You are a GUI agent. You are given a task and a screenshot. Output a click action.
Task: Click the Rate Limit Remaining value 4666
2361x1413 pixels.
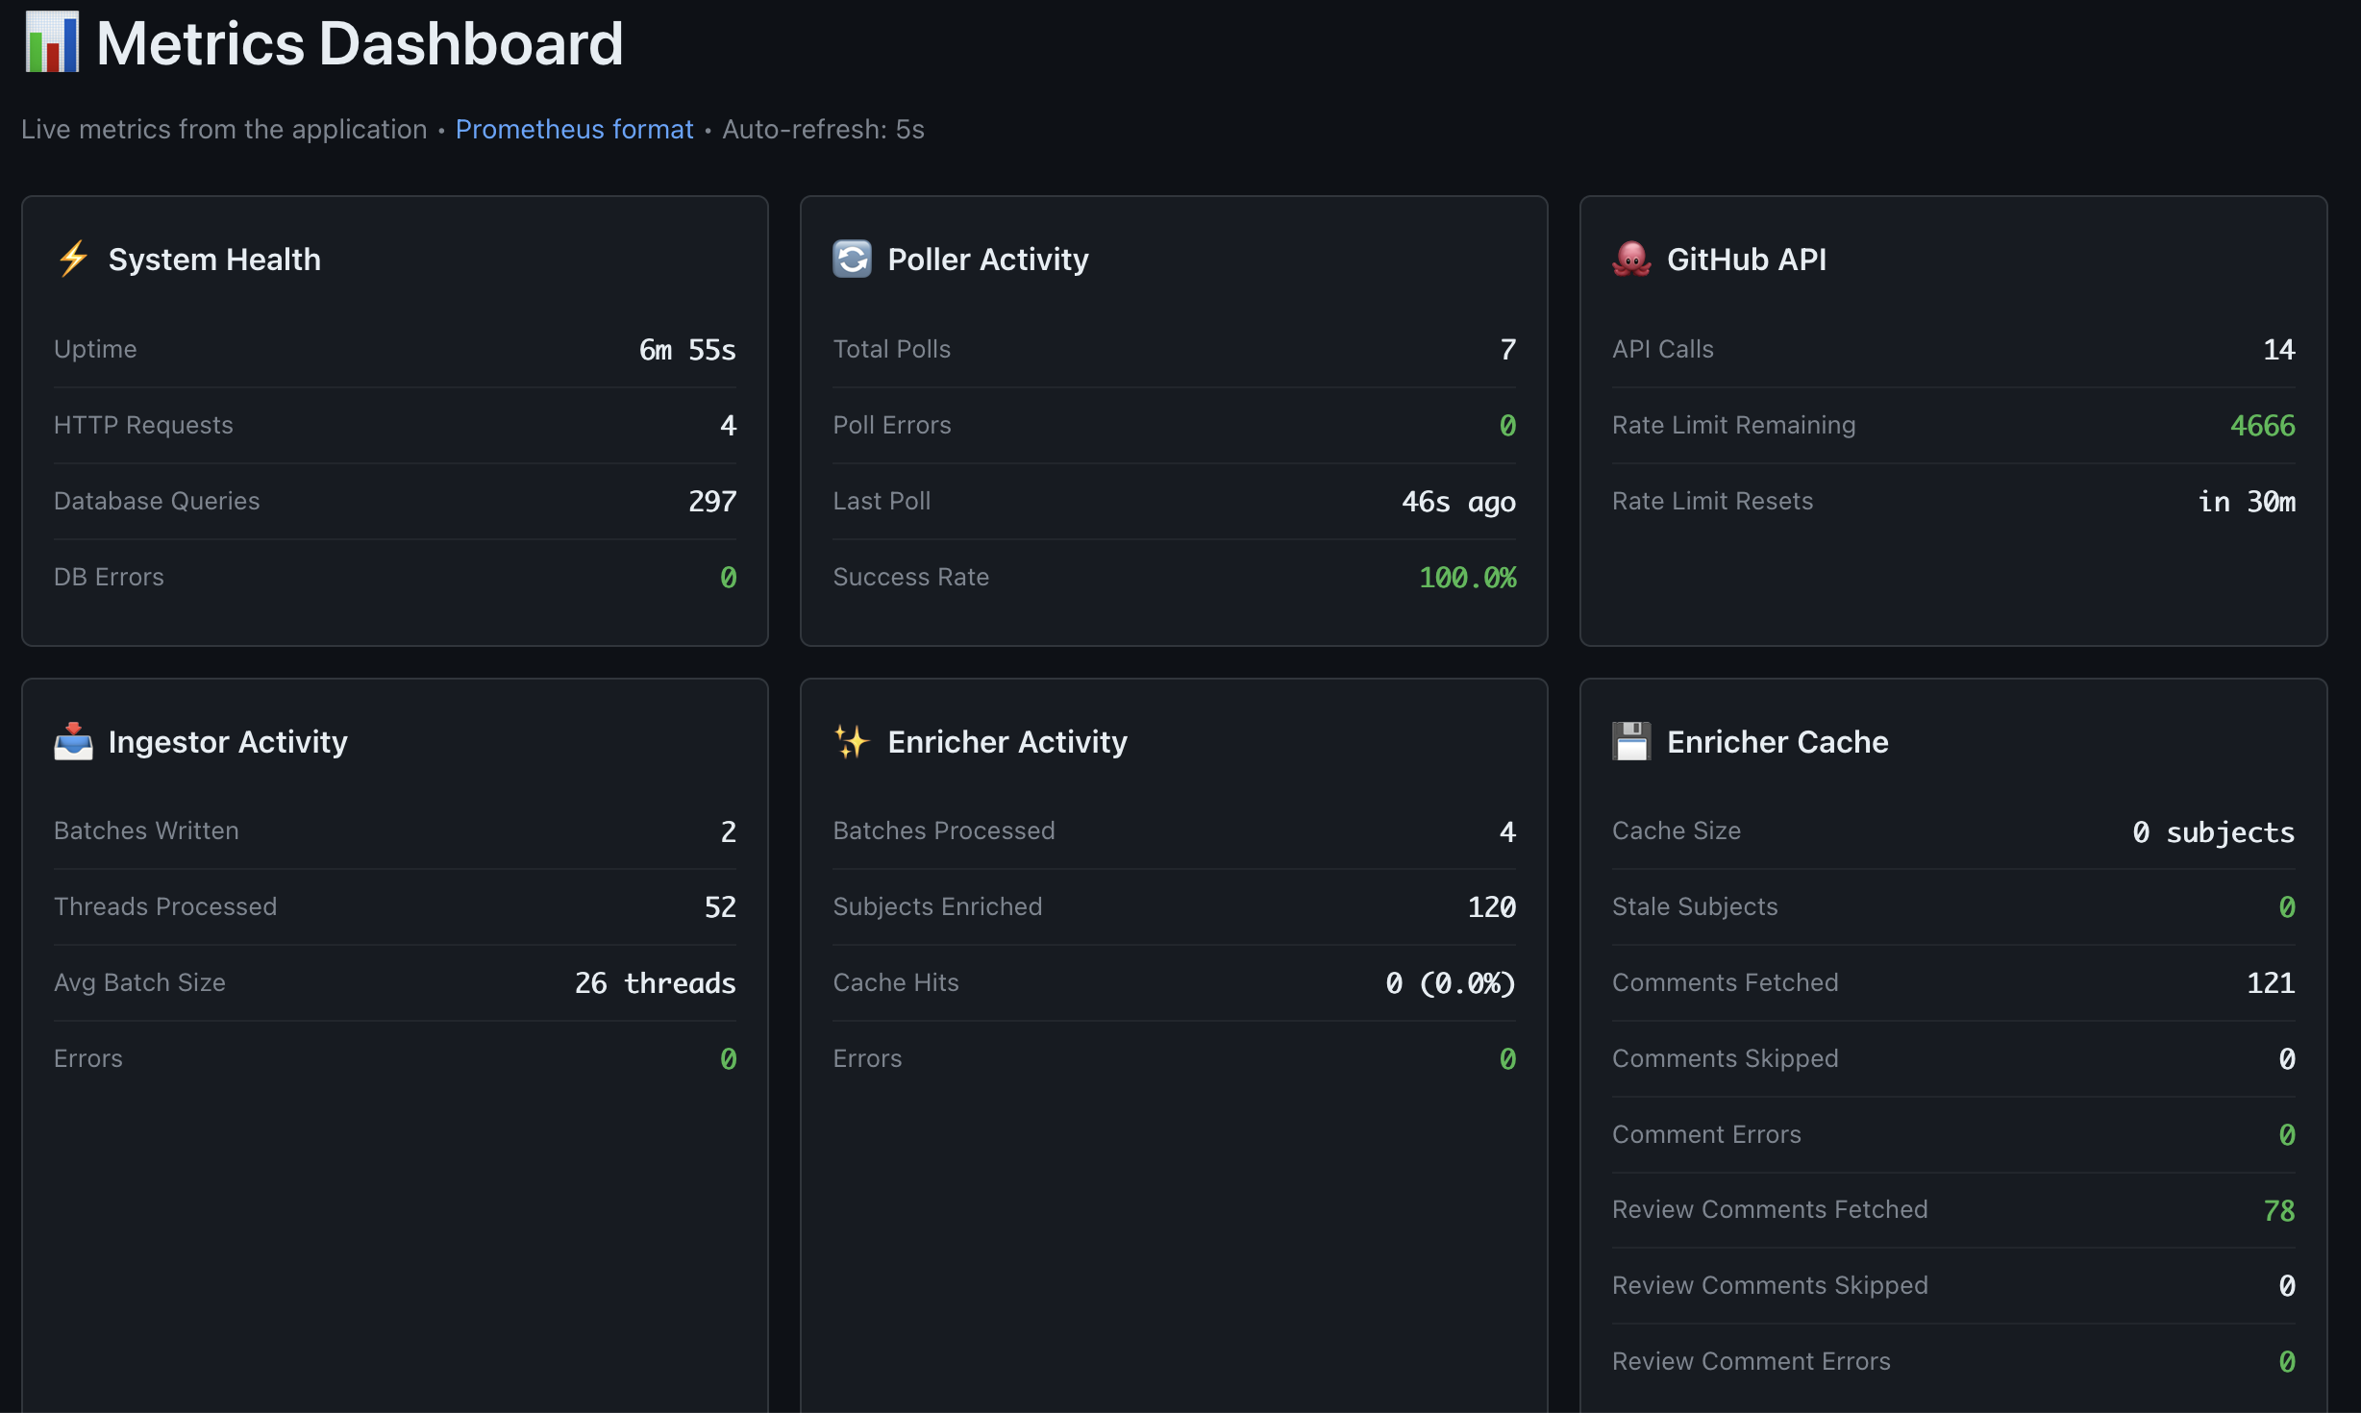pos(2261,425)
